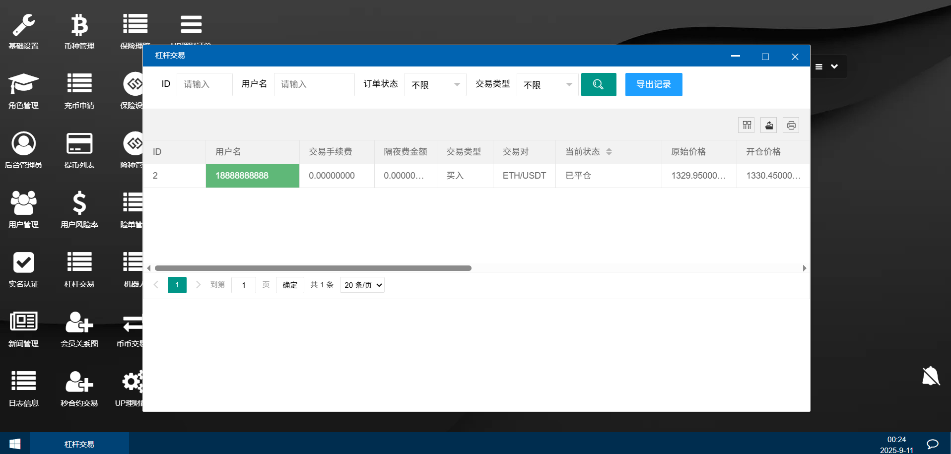Image resolution: width=951 pixels, height=454 pixels.
Task: Open the column filter grid icon
Action: pos(746,126)
